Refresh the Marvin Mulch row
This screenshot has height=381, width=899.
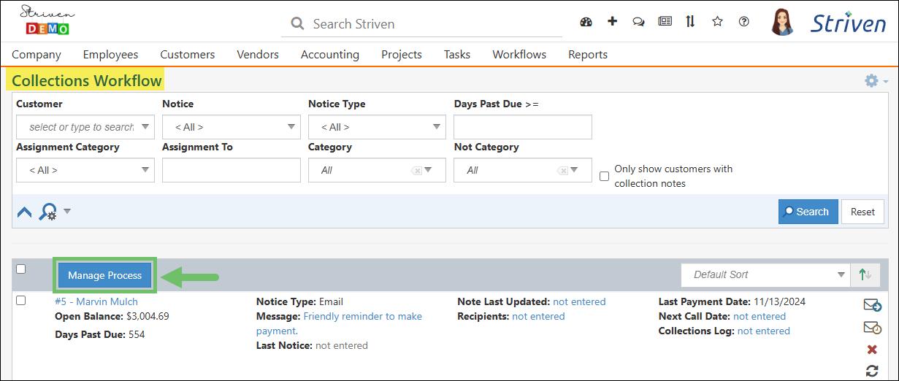pyautogui.click(x=872, y=370)
